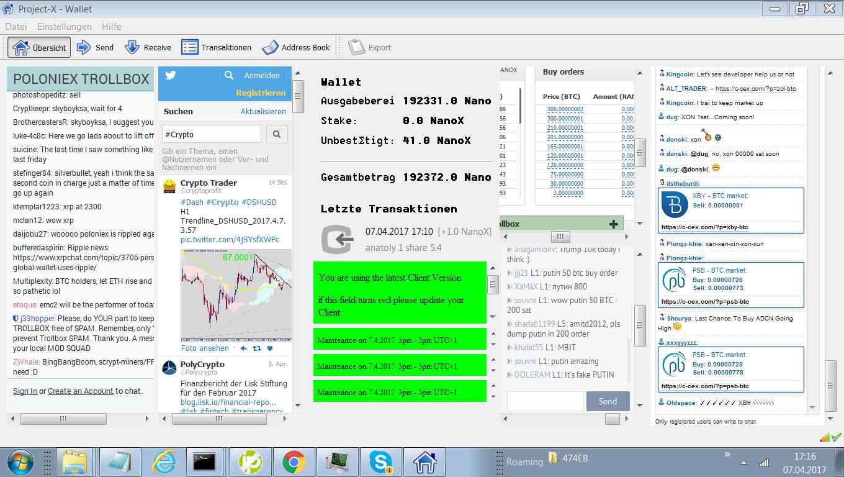Click Create an Account link
Viewport: 844px width, 477px height.
(81, 391)
